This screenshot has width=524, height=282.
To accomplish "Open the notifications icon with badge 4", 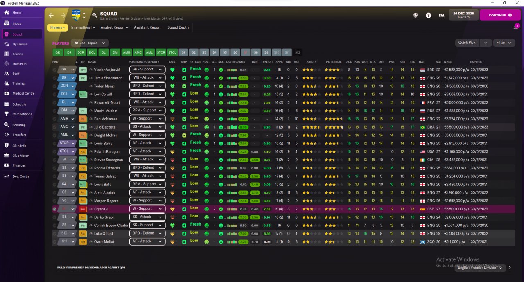I will click(517, 27).
